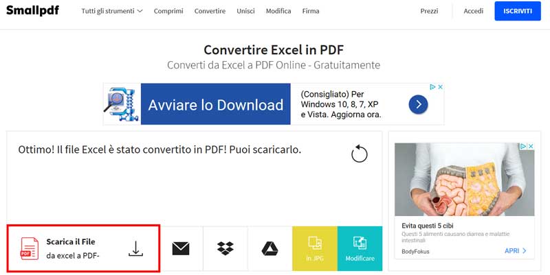This screenshot has height=275, width=550.
Task: Go to the Modifica tool page
Action: pos(278,11)
